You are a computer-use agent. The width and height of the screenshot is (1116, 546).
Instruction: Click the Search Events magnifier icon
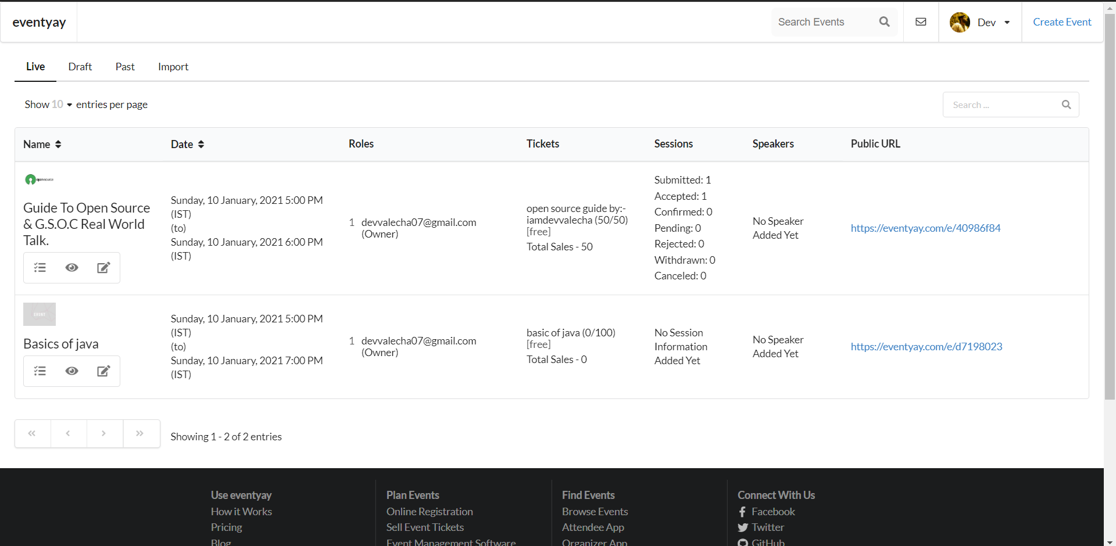(x=885, y=22)
